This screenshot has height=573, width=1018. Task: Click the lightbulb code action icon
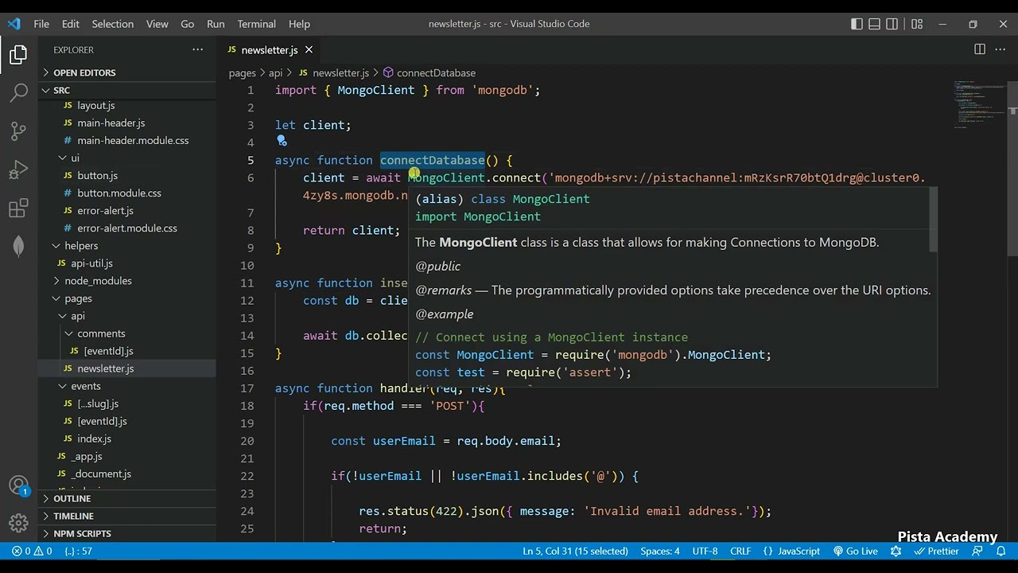282,142
